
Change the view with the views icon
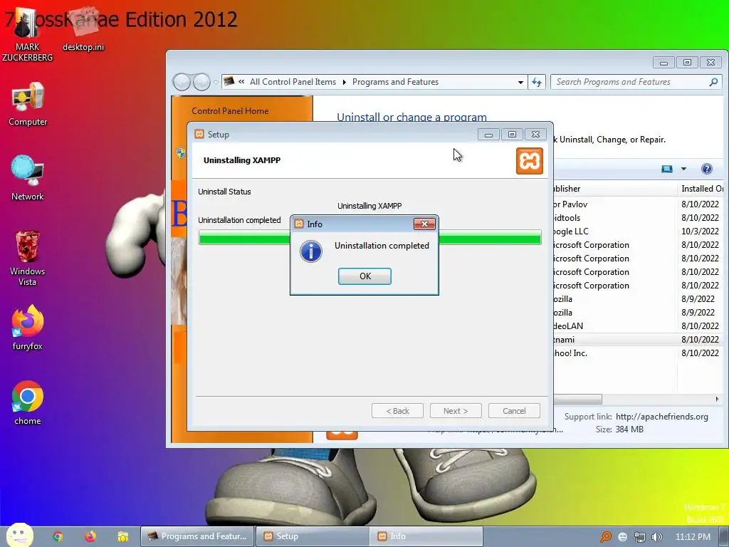coord(666,169)
